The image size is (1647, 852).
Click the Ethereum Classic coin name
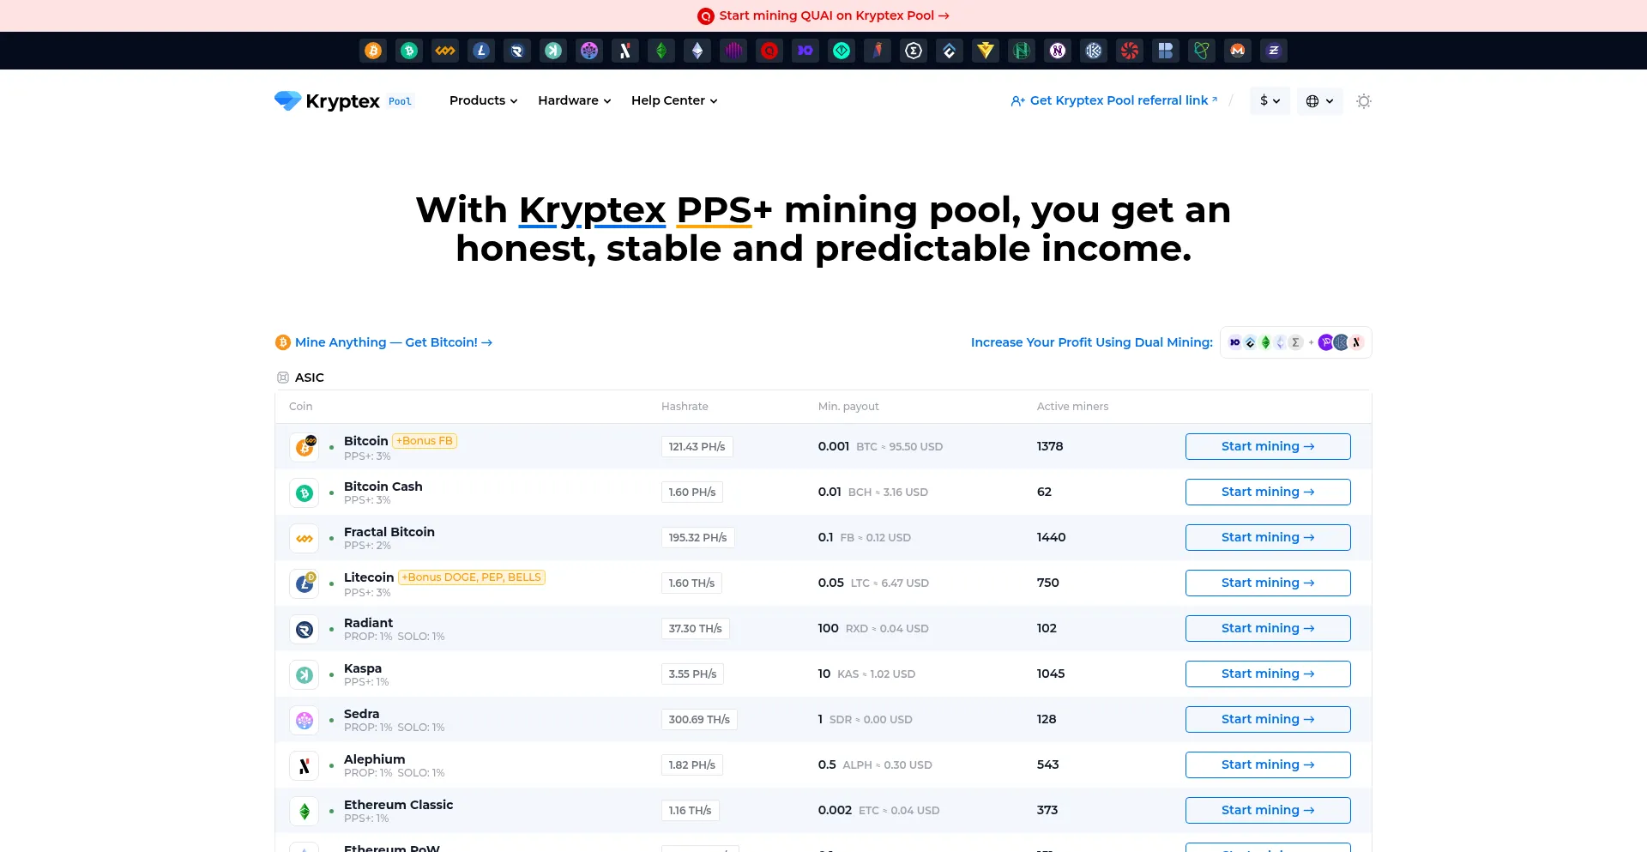pos(398,805)
